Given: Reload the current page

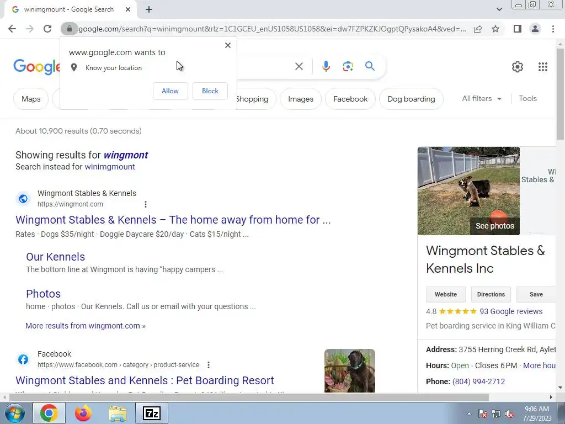Looking at the screenshot, I should 47,29.
